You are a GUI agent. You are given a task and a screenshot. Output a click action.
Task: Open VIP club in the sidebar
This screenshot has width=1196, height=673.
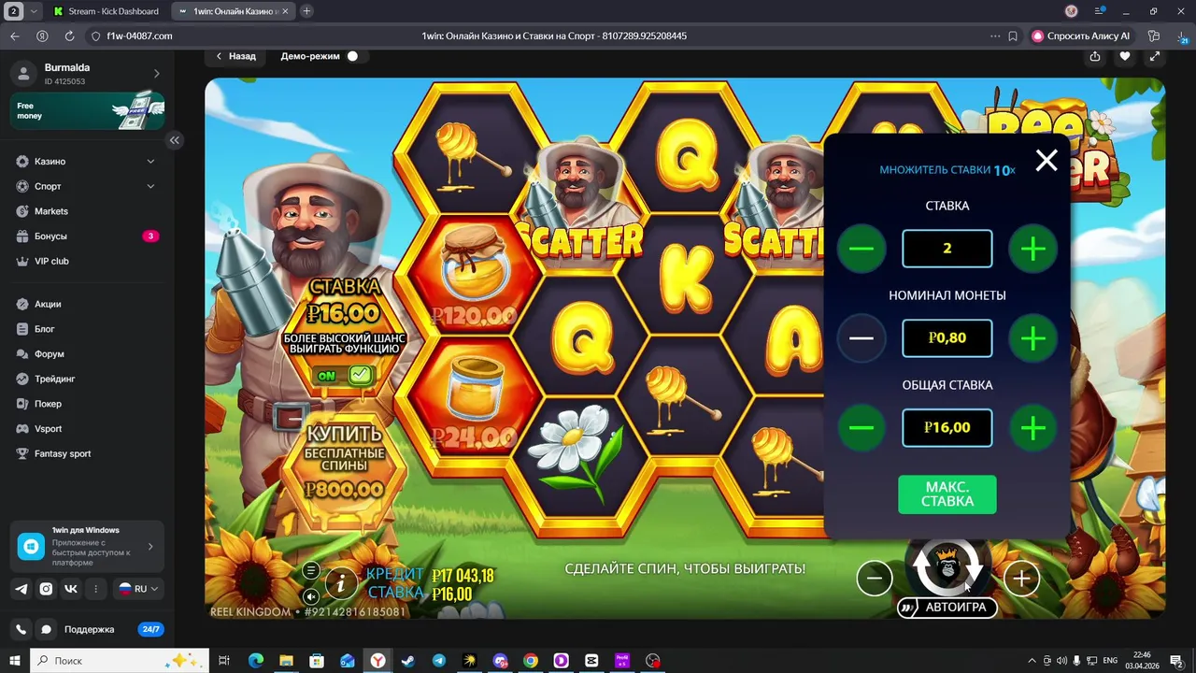[x=87, y=261]
